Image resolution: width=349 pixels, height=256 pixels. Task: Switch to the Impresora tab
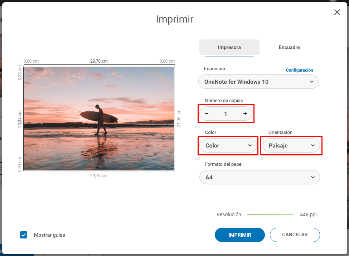click(229, 47)
